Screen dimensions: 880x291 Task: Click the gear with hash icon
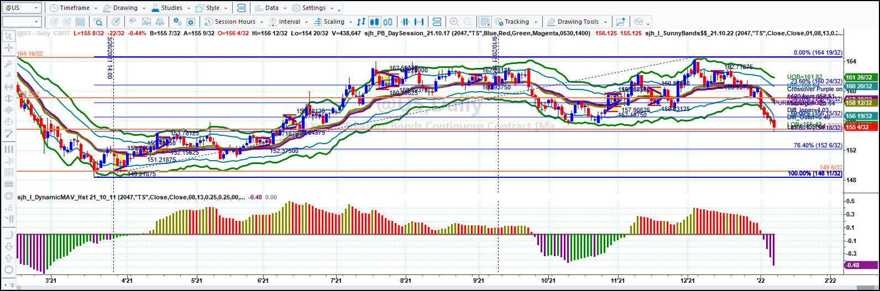click(177, 22)
